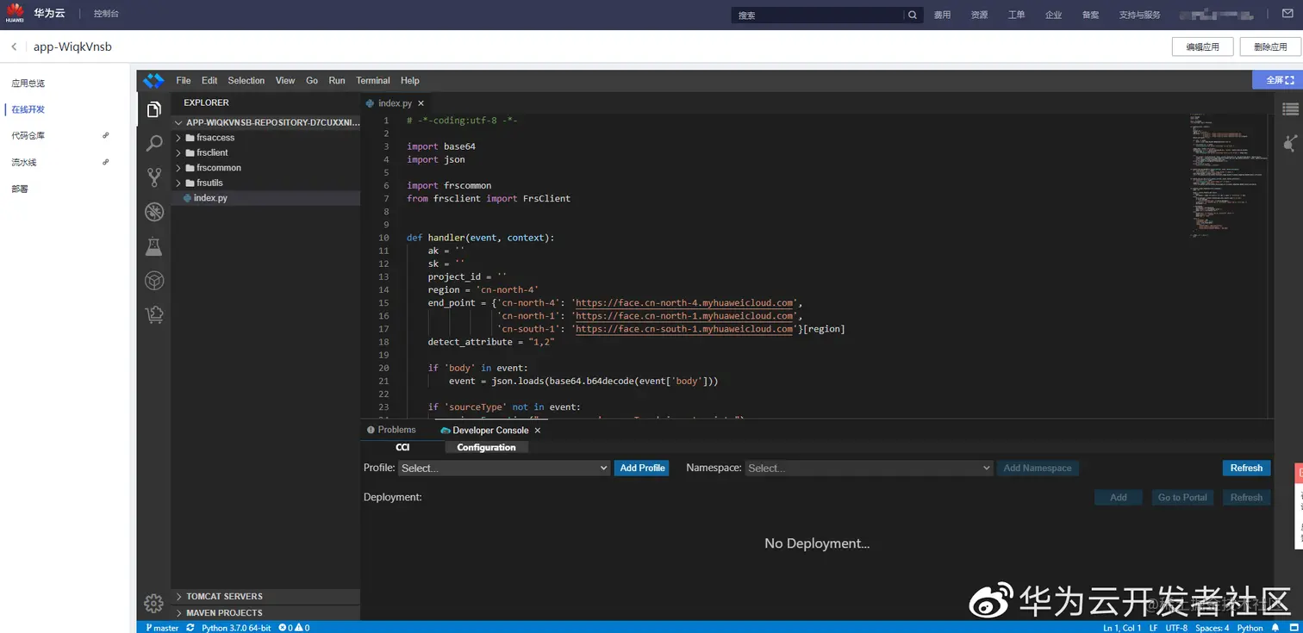The height and width of the screenshot is (633, 1303).
Task: Open the Edit menu
Action: click(x=209, y=80)
